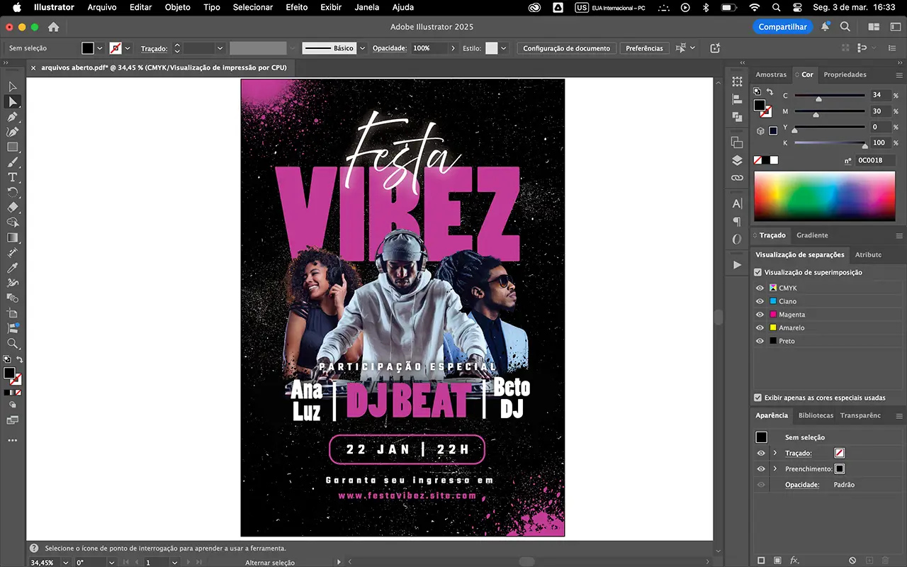Click the color spectrum bar in Cor panel

(x=824, y=196)
